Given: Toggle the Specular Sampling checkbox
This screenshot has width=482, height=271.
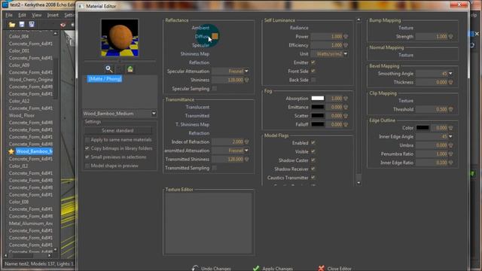Looking at the screenshot, I should pyautogui.click(x=215, y=89).
